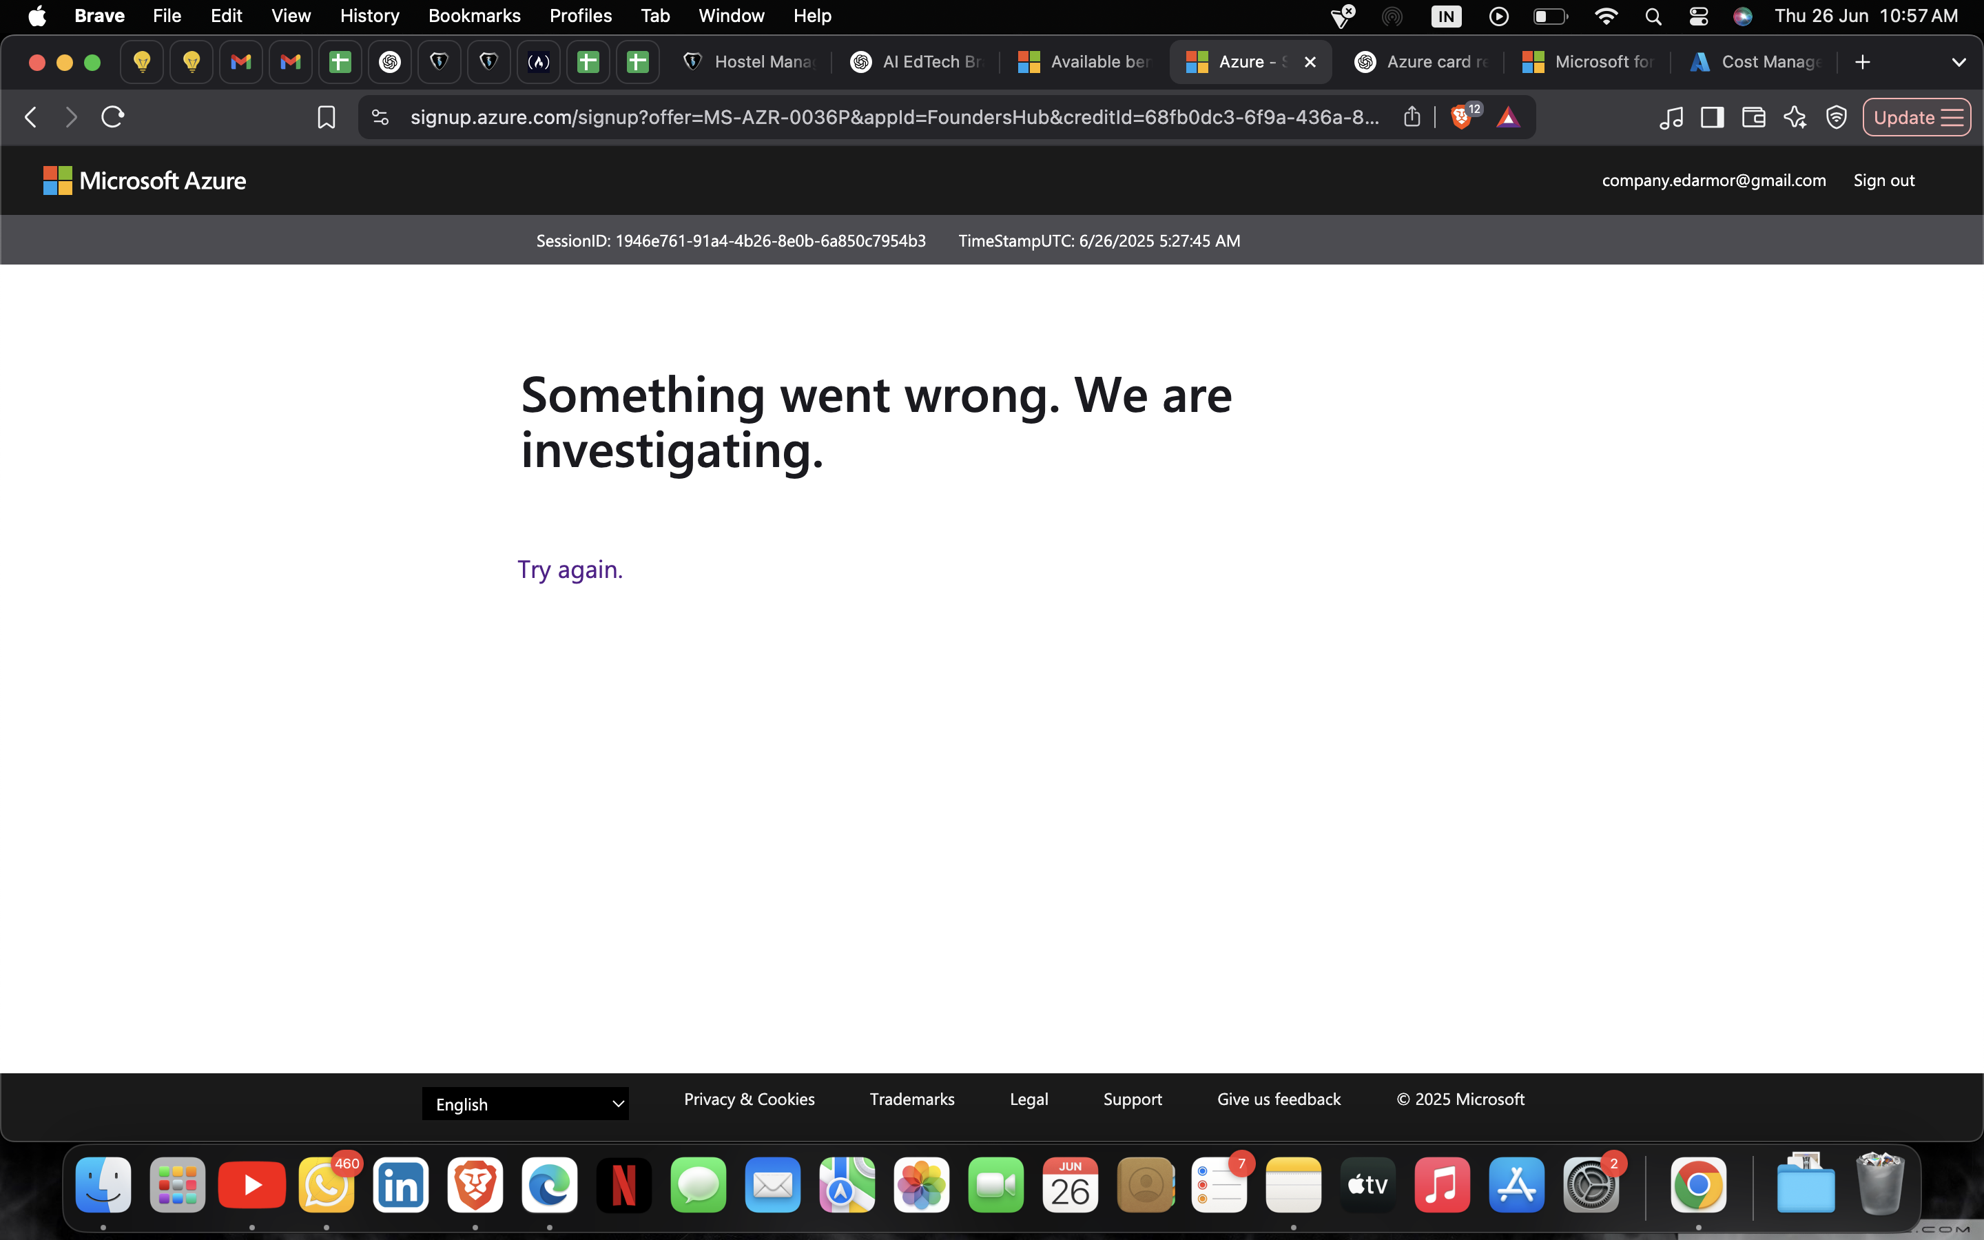Viewport: 1984px width, 1240px height.
Task: Open the Bookmarks menu
Action: [x=475, y=16]
